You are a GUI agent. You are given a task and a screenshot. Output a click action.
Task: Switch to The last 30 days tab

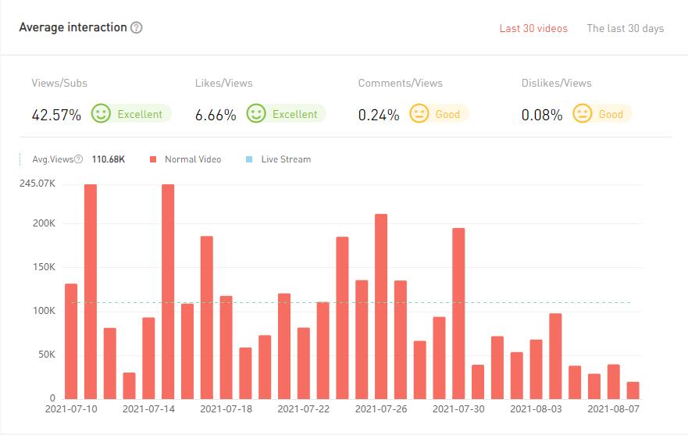click(625, 29)
